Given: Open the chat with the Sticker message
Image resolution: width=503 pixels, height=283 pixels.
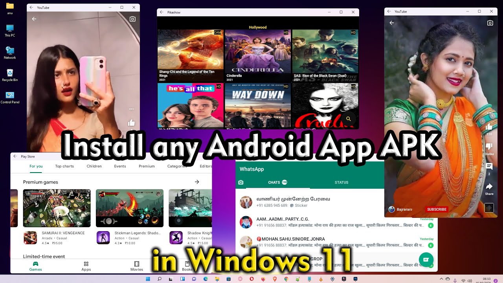Looking at the screenshot, I should tap(310, 202).
